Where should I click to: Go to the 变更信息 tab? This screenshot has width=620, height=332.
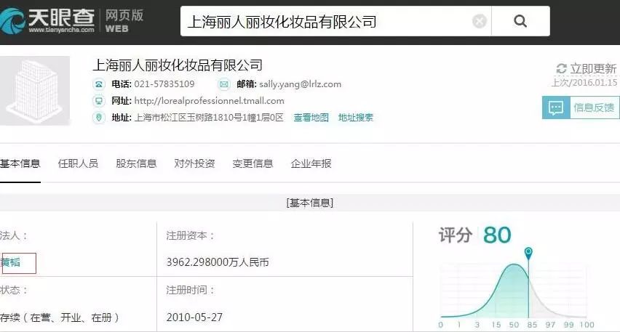point(253,163)
